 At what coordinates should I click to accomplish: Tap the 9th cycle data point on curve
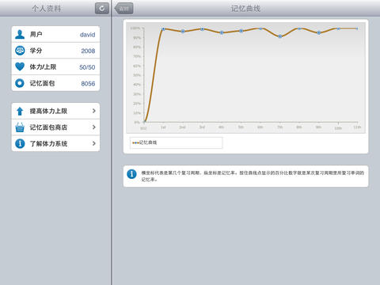point(319,32)
